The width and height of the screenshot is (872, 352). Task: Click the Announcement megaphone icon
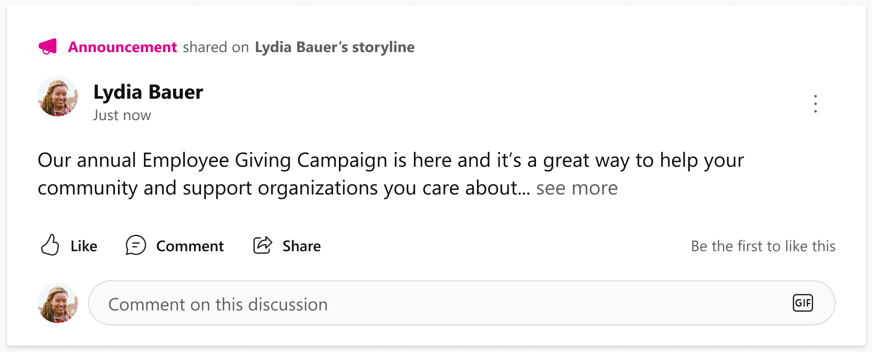point(48,47)
